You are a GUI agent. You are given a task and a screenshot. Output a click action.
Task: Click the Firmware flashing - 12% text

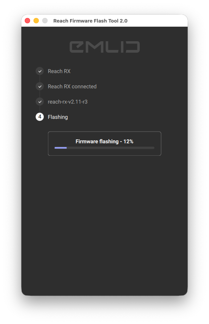[x=104, y=142]
